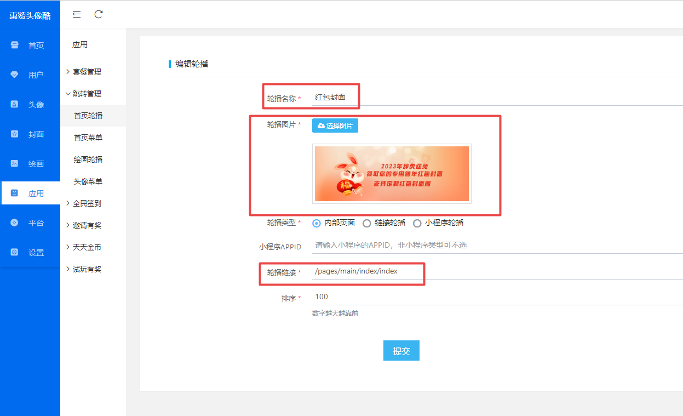Viewport: 683px width, 416px height.
Task: Open 用户 in main navigation
Action: pyautogui.click(x=30, y=75)
